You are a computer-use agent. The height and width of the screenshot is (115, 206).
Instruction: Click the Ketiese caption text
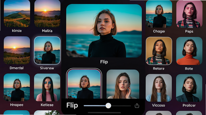point(47,105)
